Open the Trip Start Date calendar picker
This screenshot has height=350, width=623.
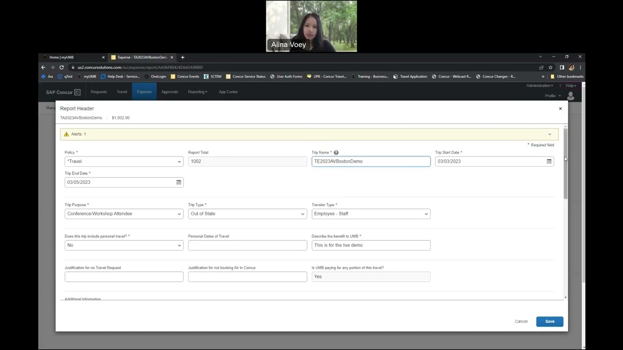tap(549, 161)
